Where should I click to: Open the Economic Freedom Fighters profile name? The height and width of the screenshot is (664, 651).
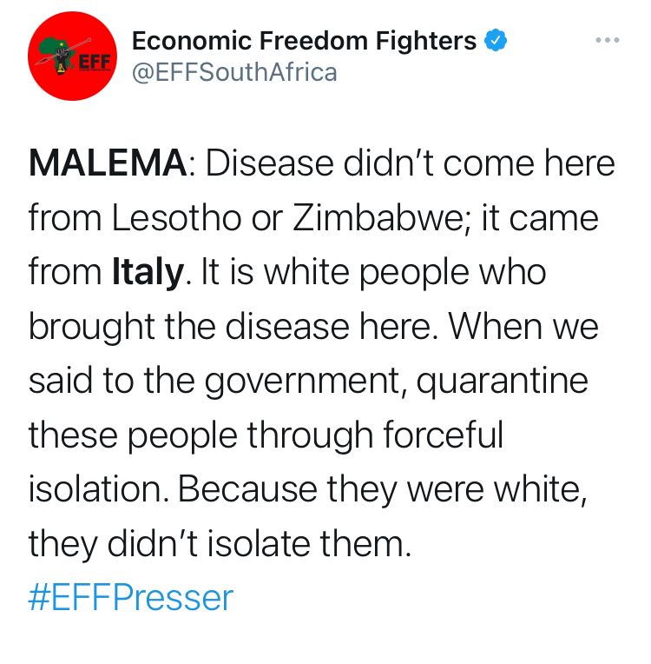[304, 41]
